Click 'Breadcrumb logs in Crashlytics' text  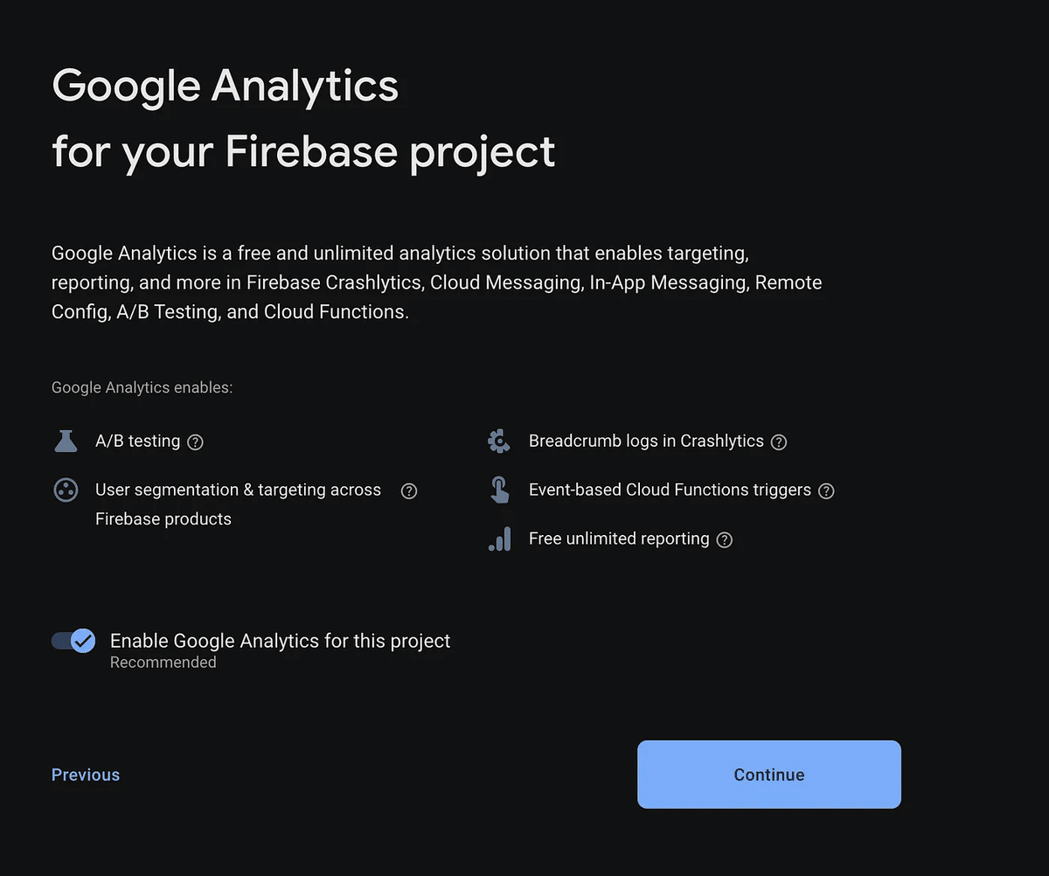646,441
